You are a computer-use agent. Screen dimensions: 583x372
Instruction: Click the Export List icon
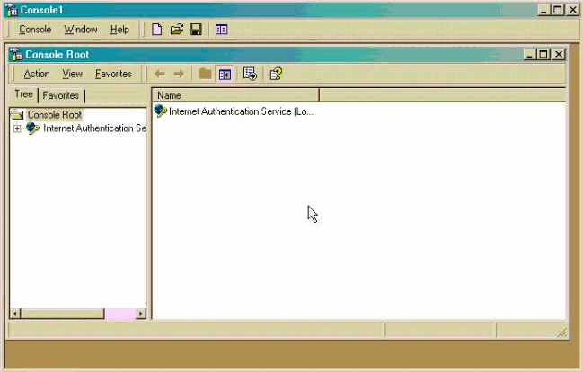tap(250, 74)
